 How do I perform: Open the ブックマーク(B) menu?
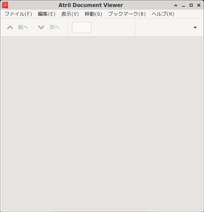tap(127, 14)
